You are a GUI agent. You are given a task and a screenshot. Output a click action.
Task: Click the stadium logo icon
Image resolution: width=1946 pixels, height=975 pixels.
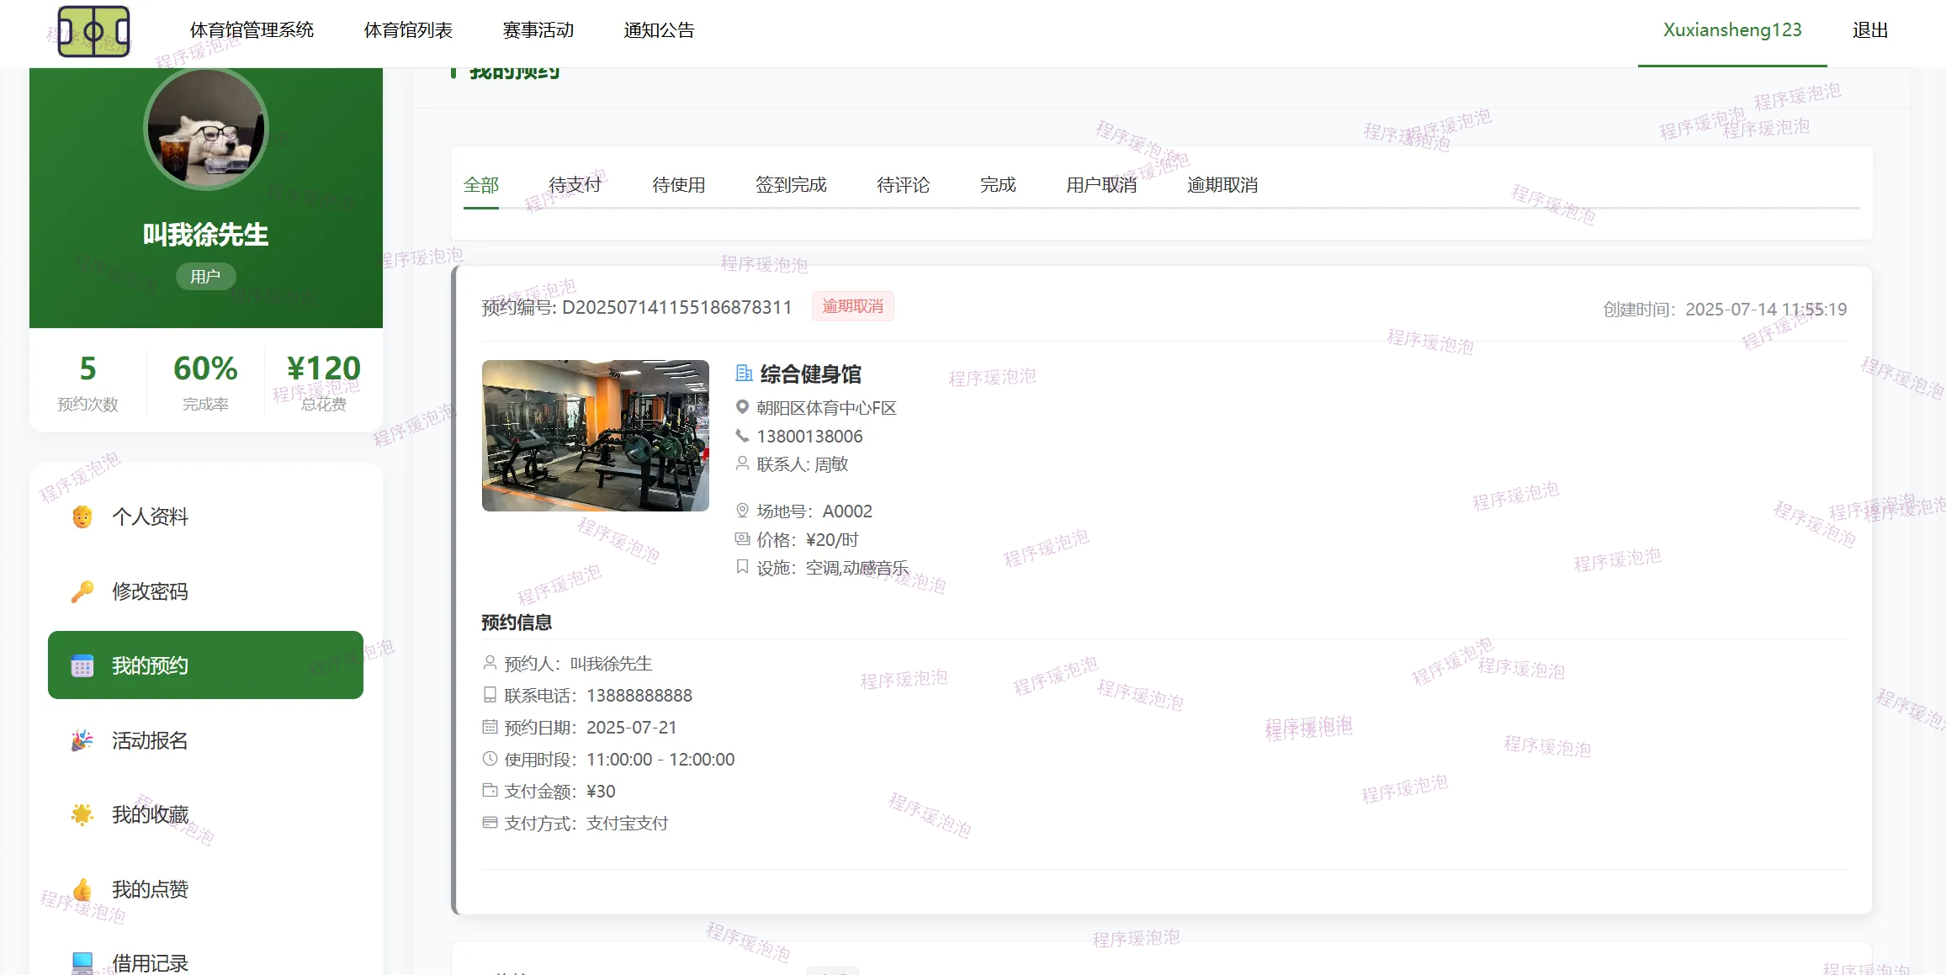pos(93,32)
